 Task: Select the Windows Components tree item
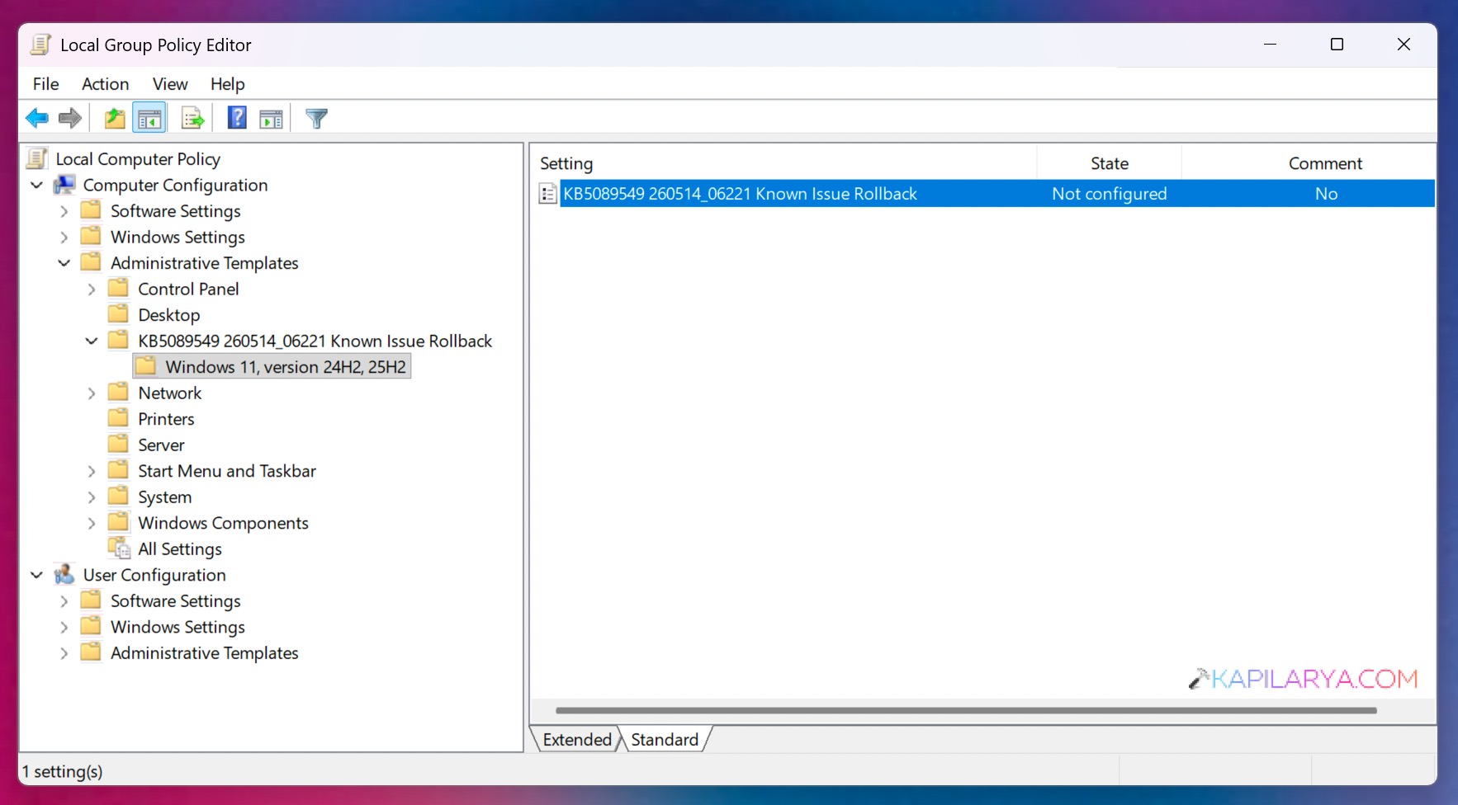point(223,523)
